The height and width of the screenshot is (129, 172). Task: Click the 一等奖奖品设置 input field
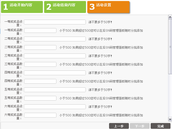pyautogui.click(x=55, y=22)
